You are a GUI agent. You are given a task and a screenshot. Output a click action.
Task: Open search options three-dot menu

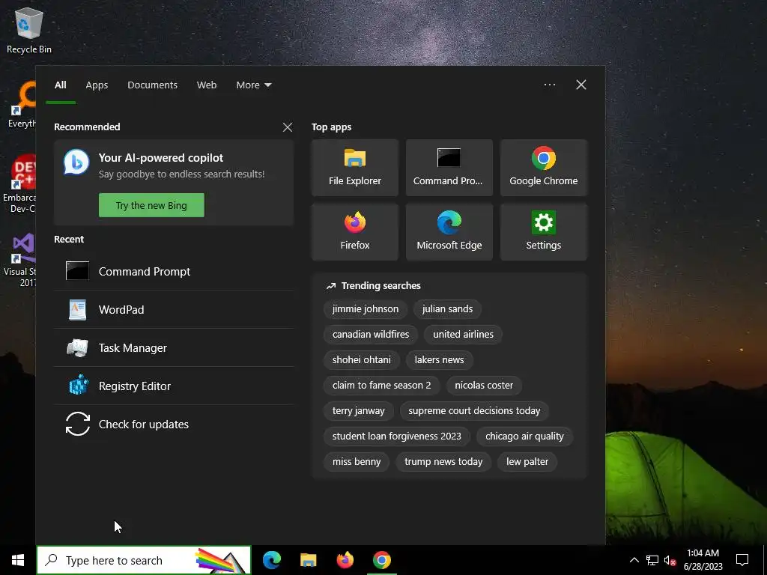(x=549, y=85)
